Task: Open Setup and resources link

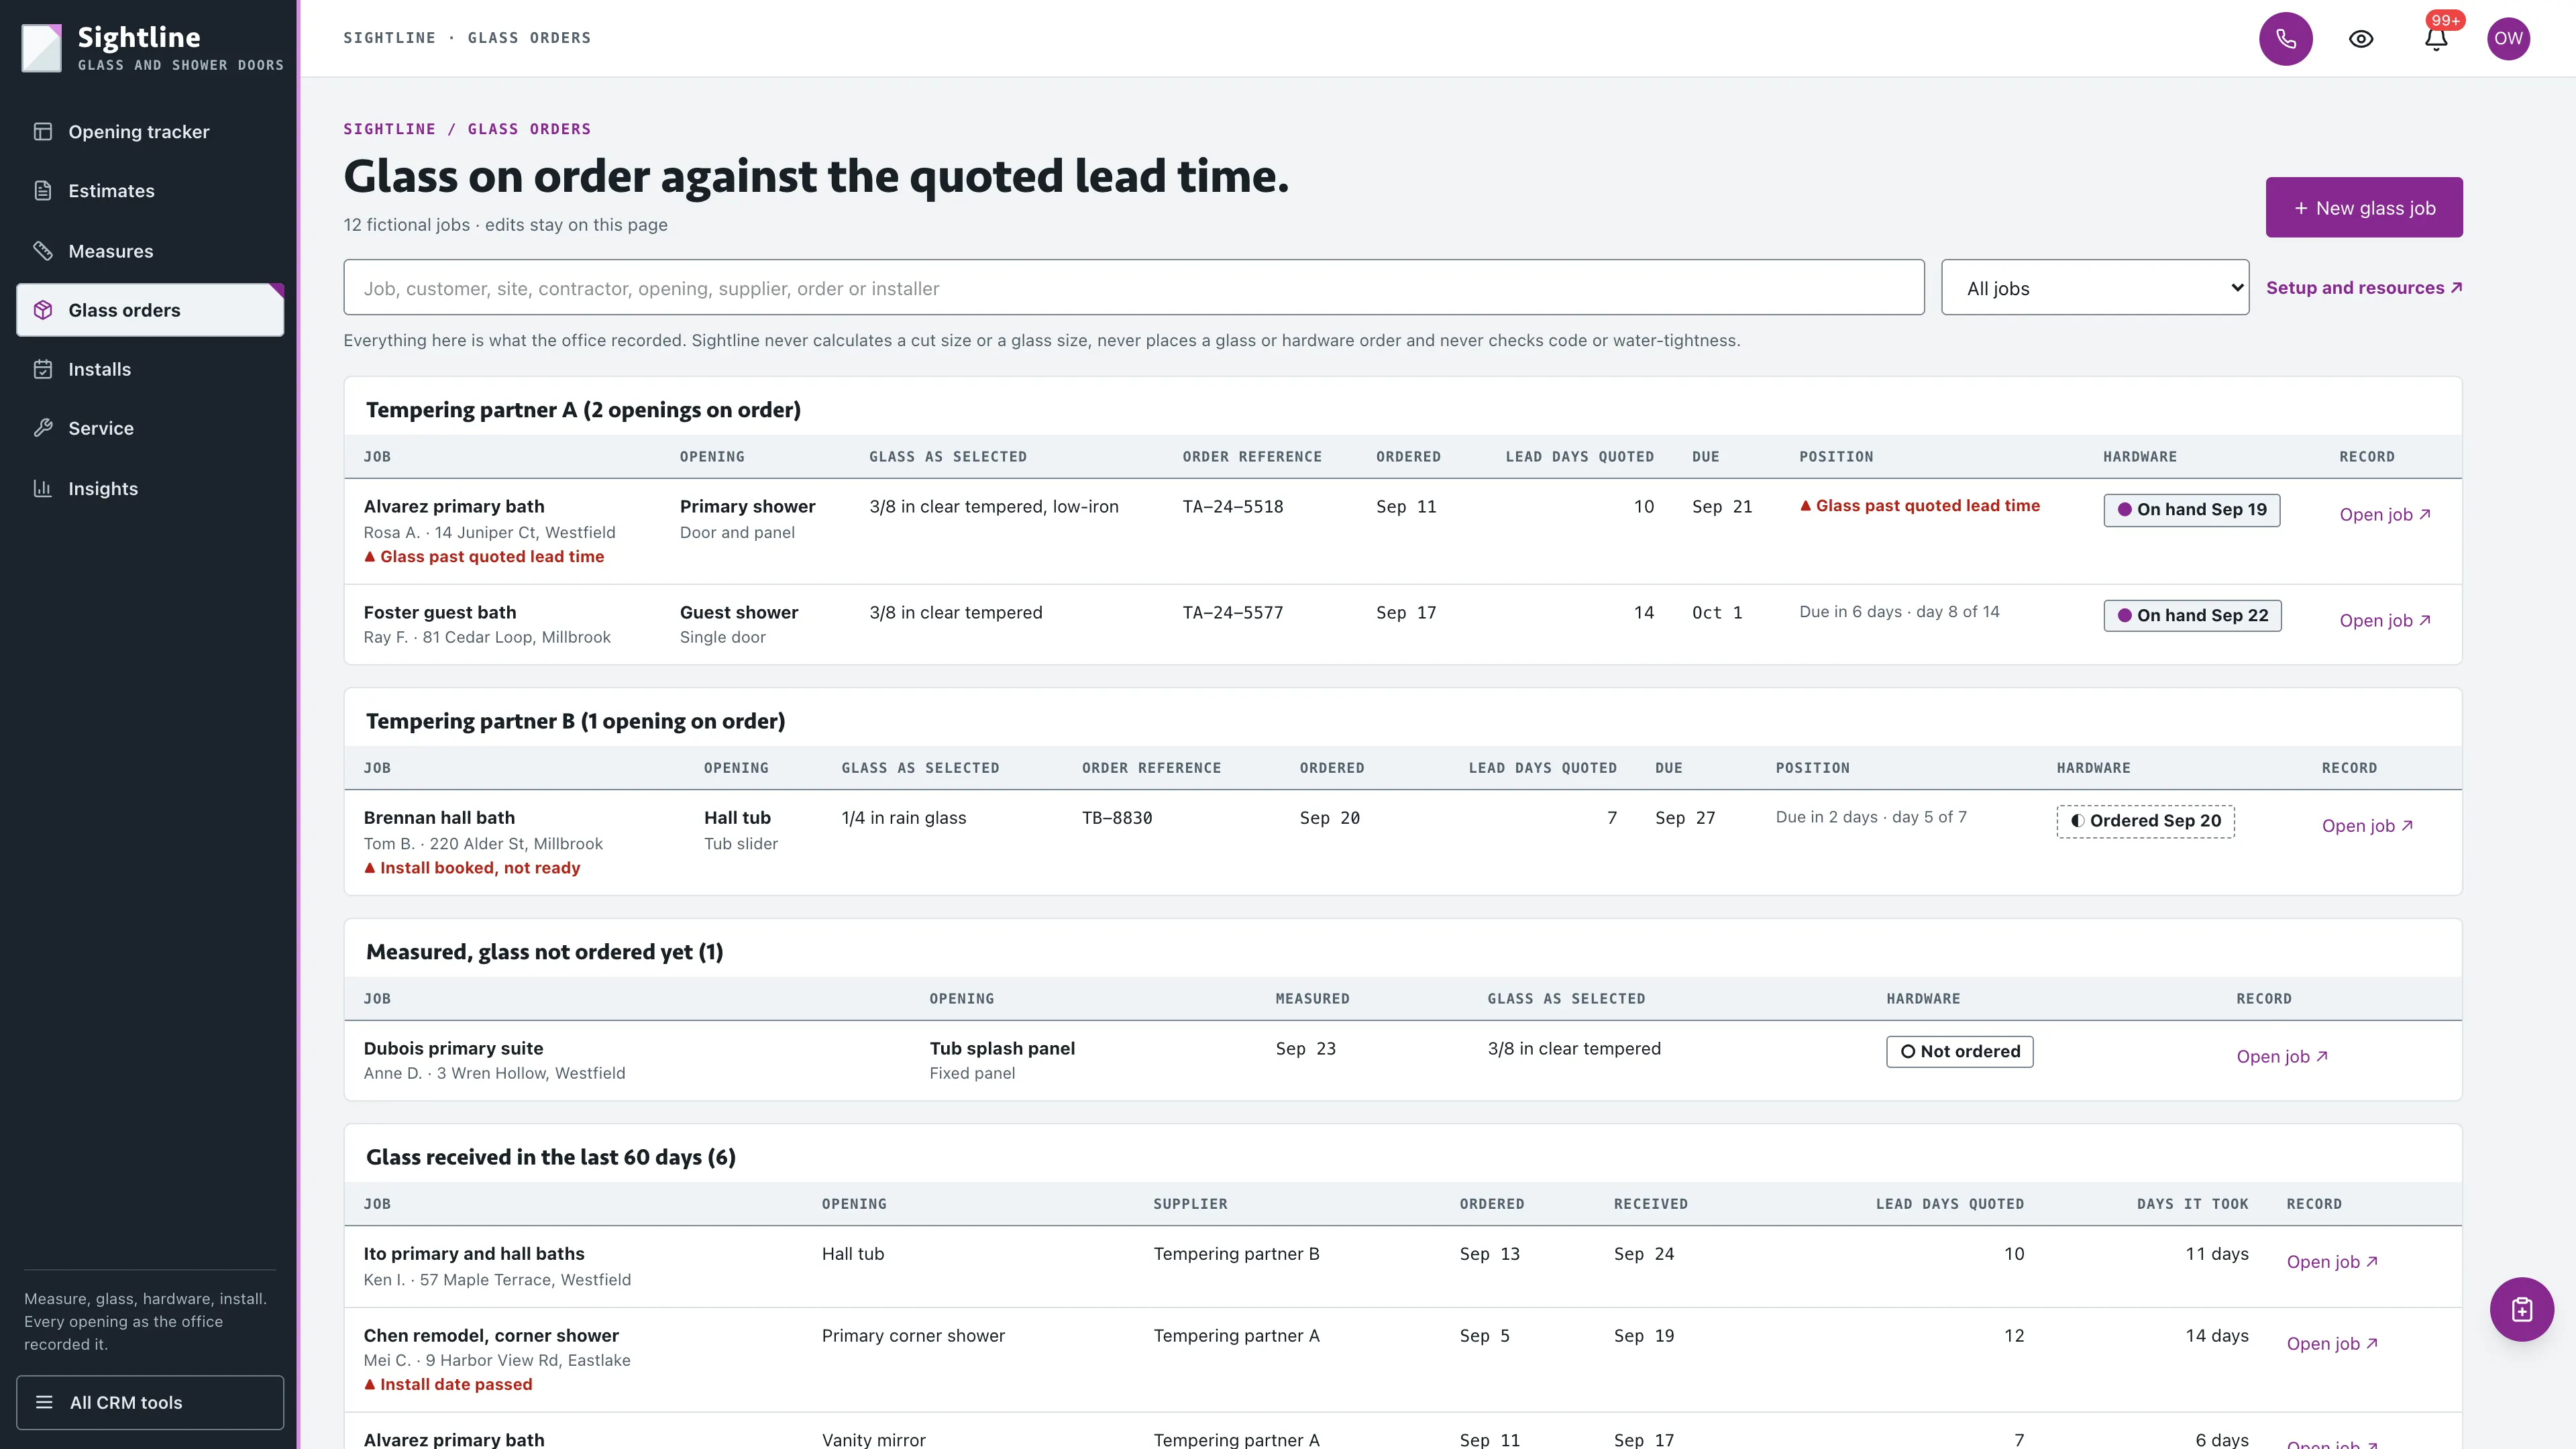Action: 2364,288
